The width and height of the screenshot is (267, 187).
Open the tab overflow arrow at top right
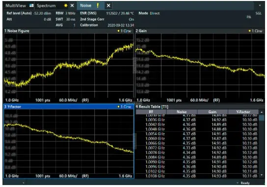(260, 5)
